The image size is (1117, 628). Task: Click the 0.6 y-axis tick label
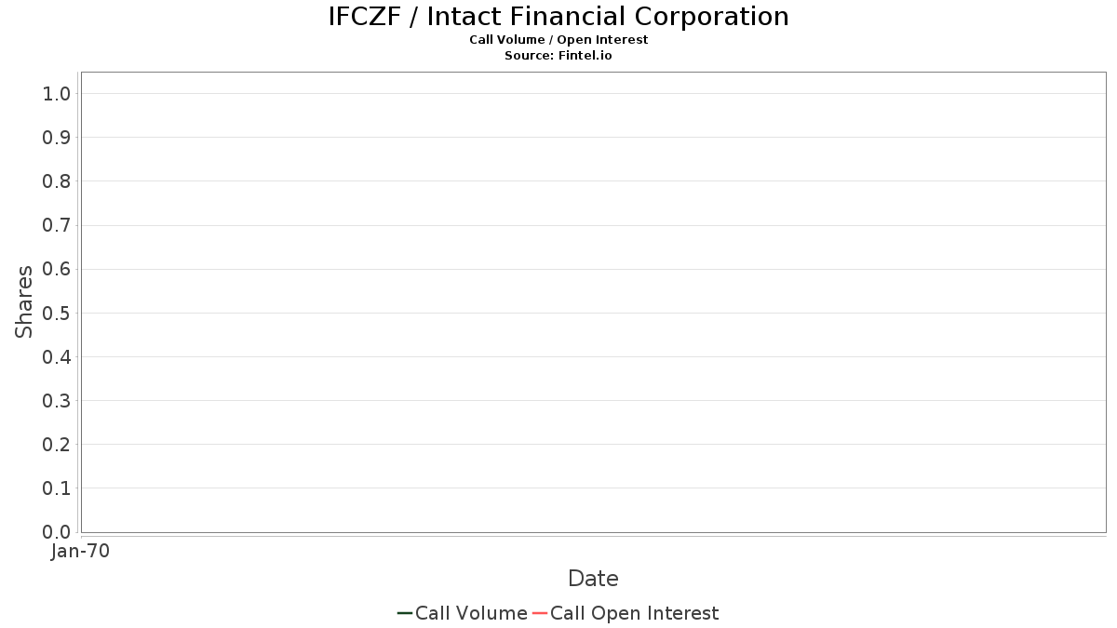tap(57, 270)
